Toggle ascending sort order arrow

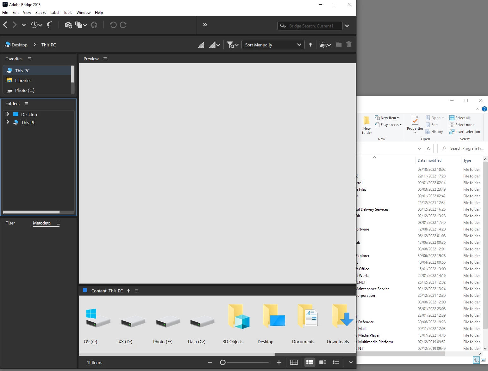point(310,45)
